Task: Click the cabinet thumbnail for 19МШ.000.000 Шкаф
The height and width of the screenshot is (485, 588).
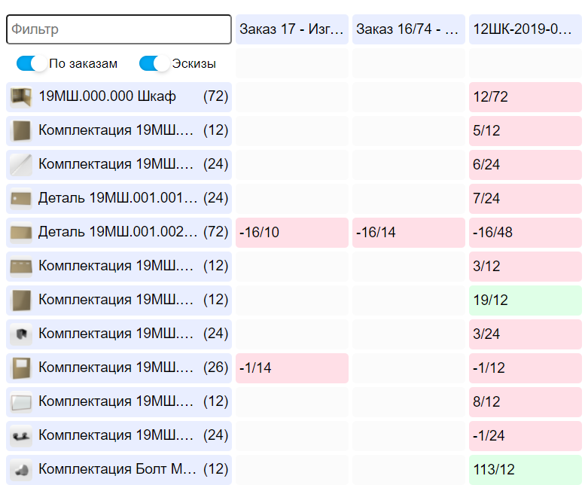Action: tap(20, 97)
